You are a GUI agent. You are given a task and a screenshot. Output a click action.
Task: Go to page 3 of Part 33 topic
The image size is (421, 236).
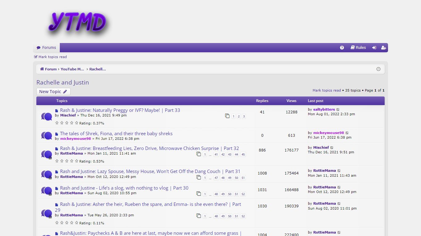tap(244, 116)
